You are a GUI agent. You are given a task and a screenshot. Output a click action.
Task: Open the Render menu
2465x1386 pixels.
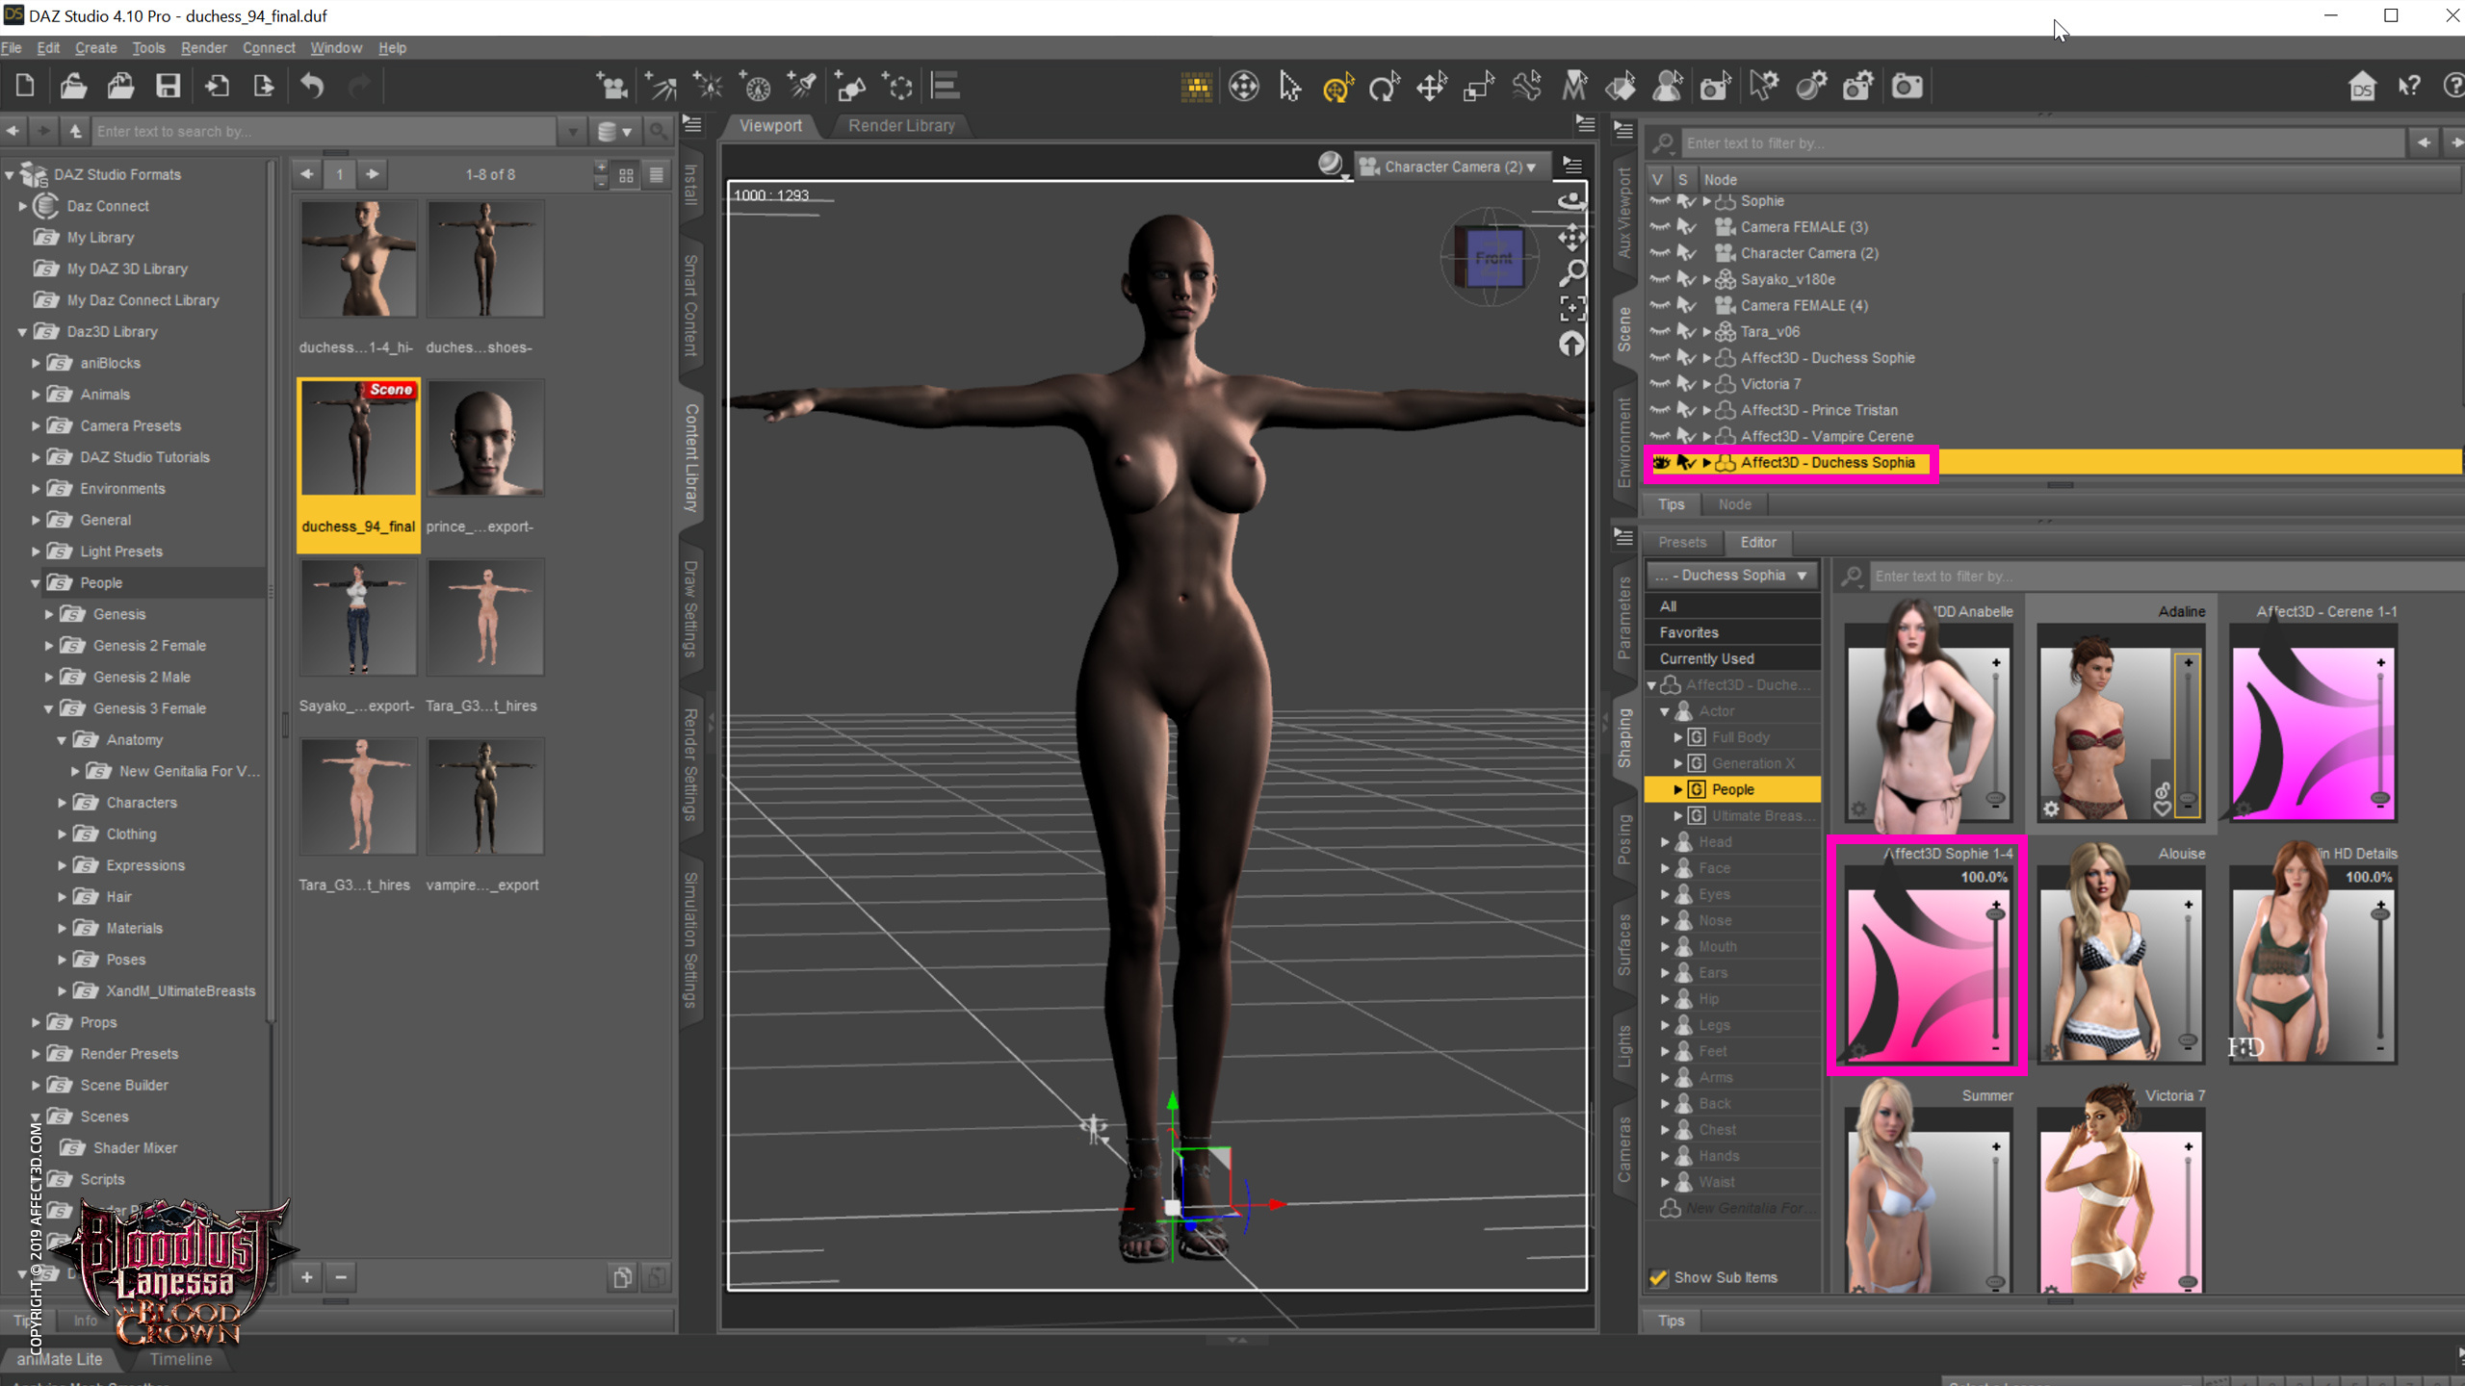[x=204, y=47]
